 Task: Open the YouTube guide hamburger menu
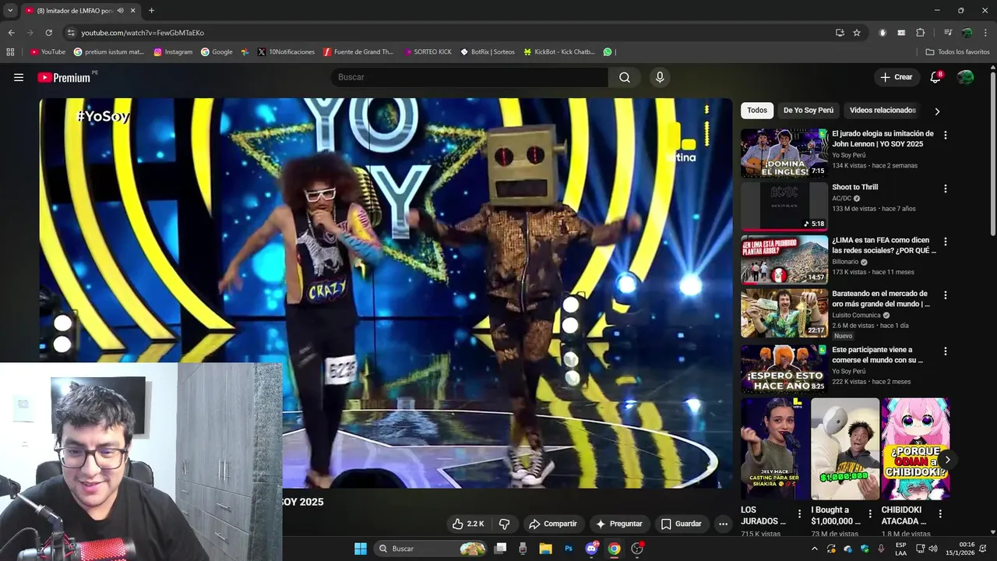coord(19,77)
